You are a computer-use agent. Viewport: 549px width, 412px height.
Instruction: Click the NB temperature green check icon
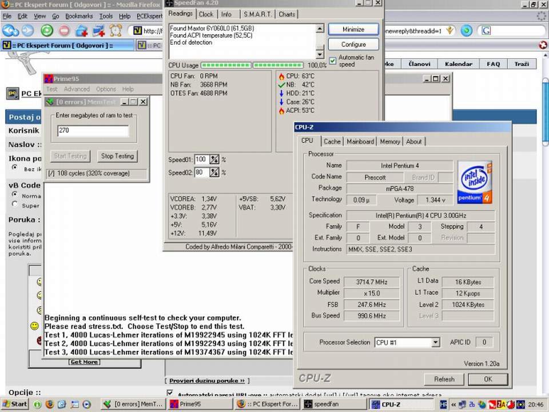coord(281,85)
